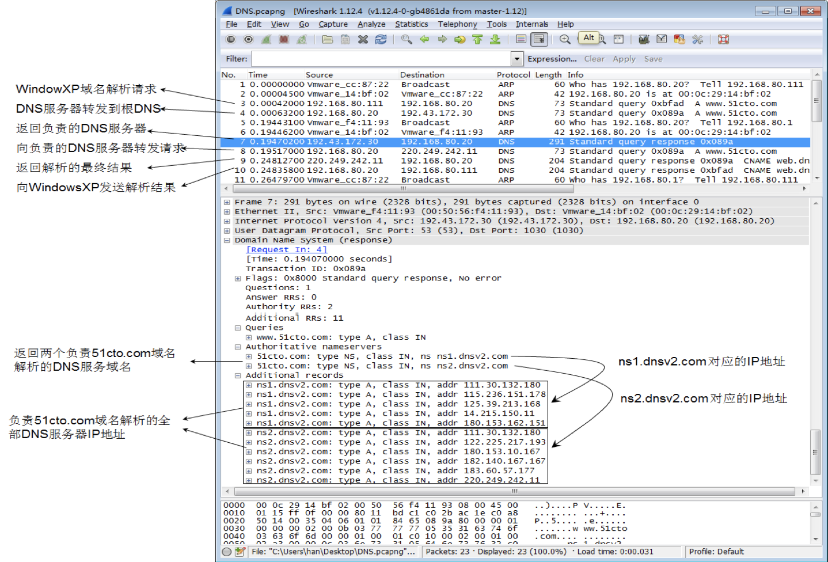Start a new live capture
Viewport: 828px width, 562px height.
[x=266, y=40]
